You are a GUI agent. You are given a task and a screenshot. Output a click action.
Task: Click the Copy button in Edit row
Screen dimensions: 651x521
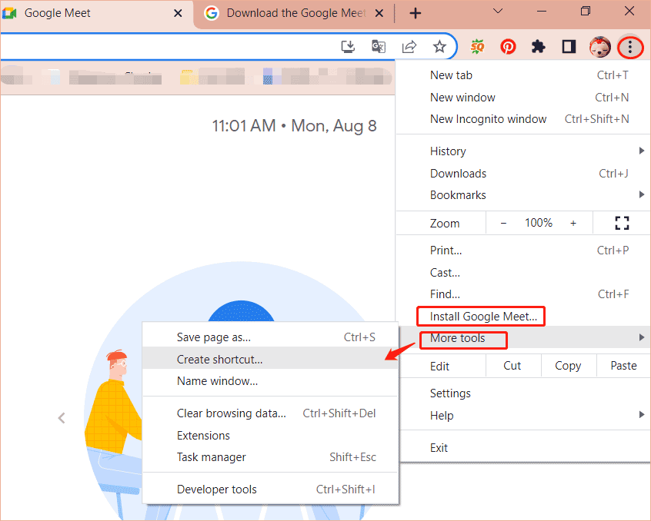pos(568,366)
